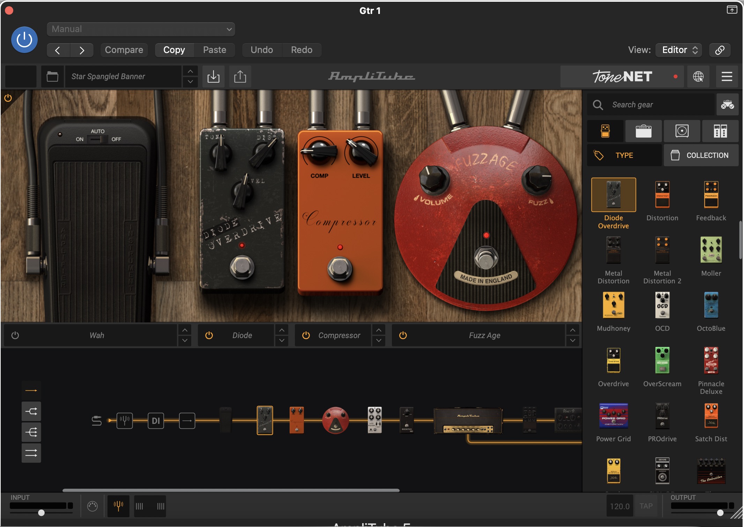Open the View Editor dropdown
744x527 pixels.
[x=679, y=50]
